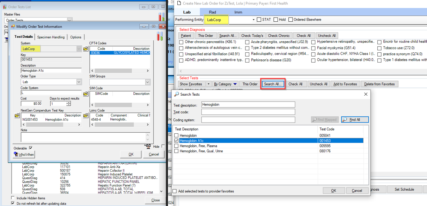Click Add to Favorites button
The height and width of the screenshot is (206, 427).
coord(345,84)
